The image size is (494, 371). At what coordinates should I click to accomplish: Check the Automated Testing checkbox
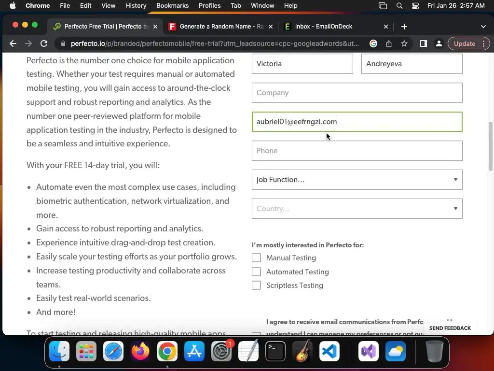pos(256,271)
